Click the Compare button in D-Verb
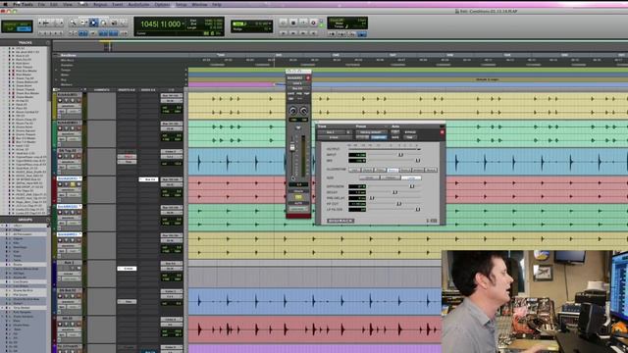Screen dimensions: 628x353 coord(379,137)
